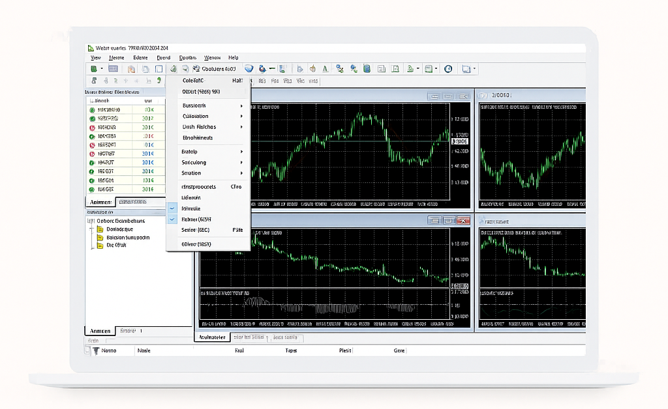The width and height of the screenshot is (668, 409).
Task: Click the Plesit column header
Action: [345, 351]
